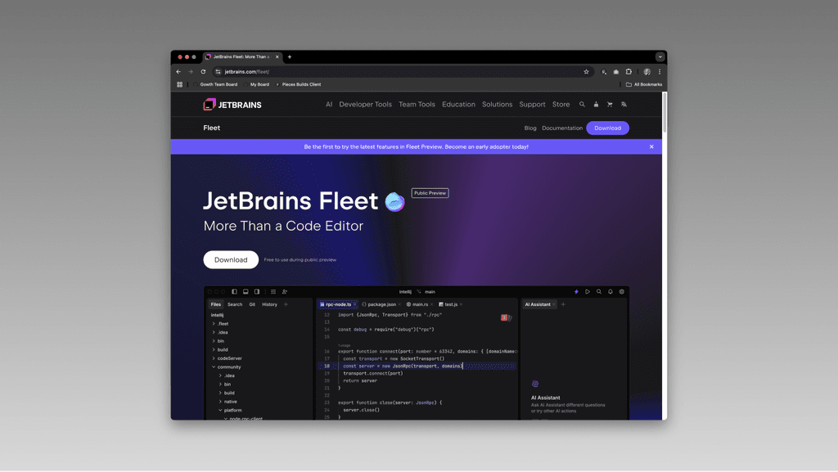
Task: Select the Git tab in Fleet
Action: click(x=252, y=304)
